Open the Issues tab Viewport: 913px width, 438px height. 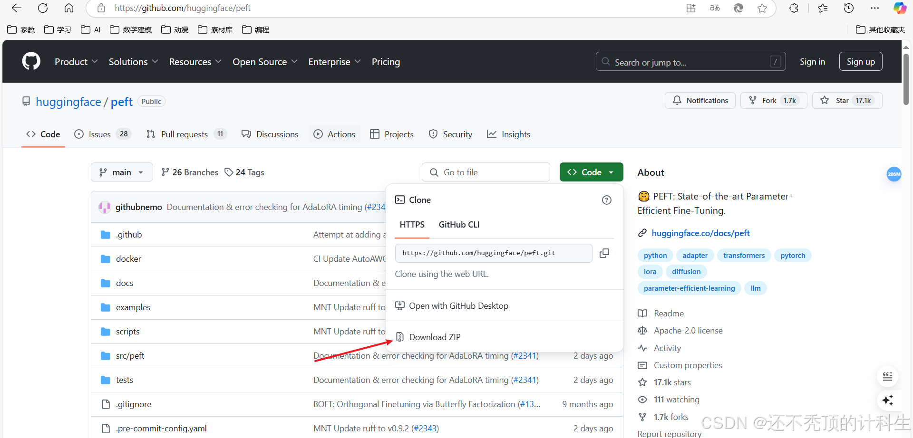point(103,134)
